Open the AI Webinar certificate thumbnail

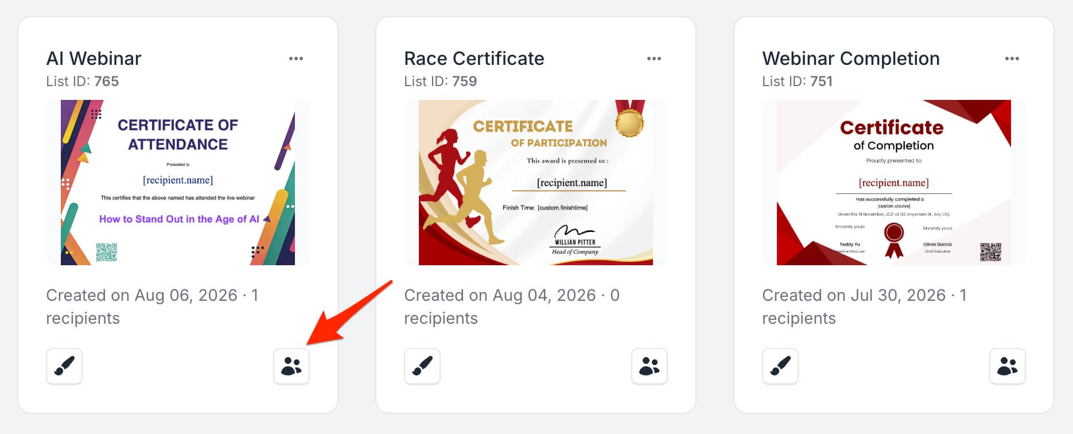pyautogui.click(x=178, y=183)
